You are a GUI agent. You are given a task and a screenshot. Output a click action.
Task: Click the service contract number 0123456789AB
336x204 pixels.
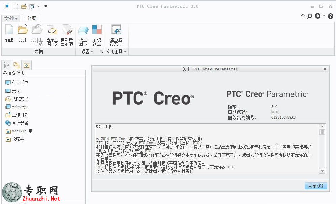pos(283,117)
